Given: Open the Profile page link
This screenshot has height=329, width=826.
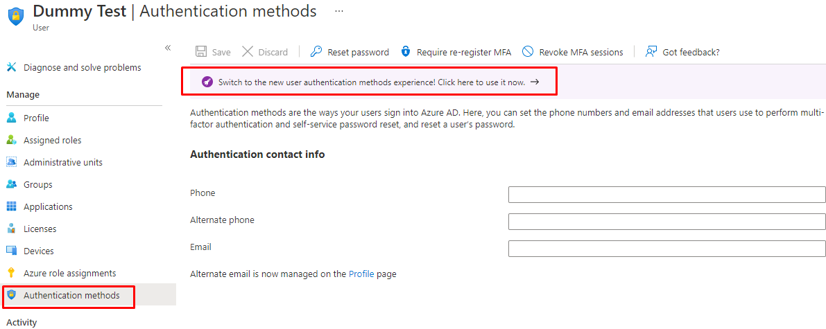Looking at the screenshot, I should click(x=361, y=274).
